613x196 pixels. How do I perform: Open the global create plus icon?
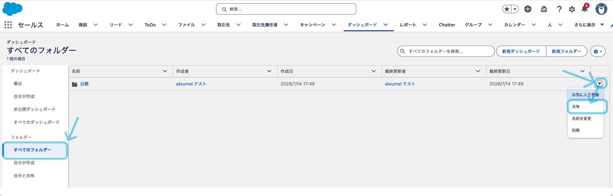[x=528, y=9]
